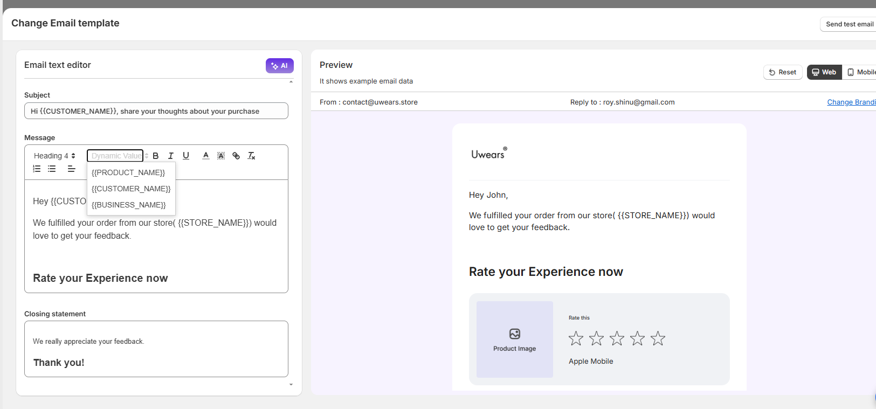Choose {{PRODUCT_NAME}} from the dynamic values

(128, 172)
